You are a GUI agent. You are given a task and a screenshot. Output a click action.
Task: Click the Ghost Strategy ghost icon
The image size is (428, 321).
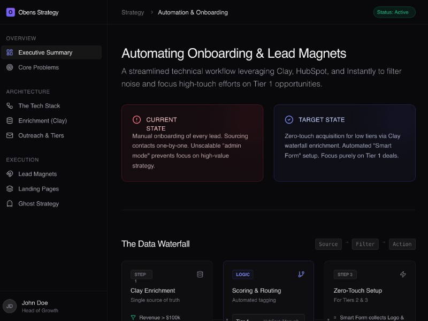[x=11, y=204]
